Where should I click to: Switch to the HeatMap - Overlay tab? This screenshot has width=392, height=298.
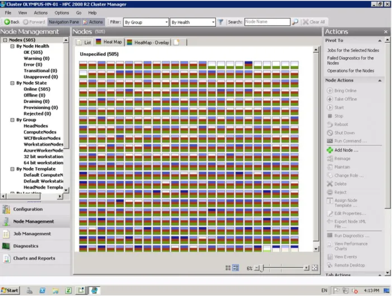pyautogui.click(x=148, y=42)
